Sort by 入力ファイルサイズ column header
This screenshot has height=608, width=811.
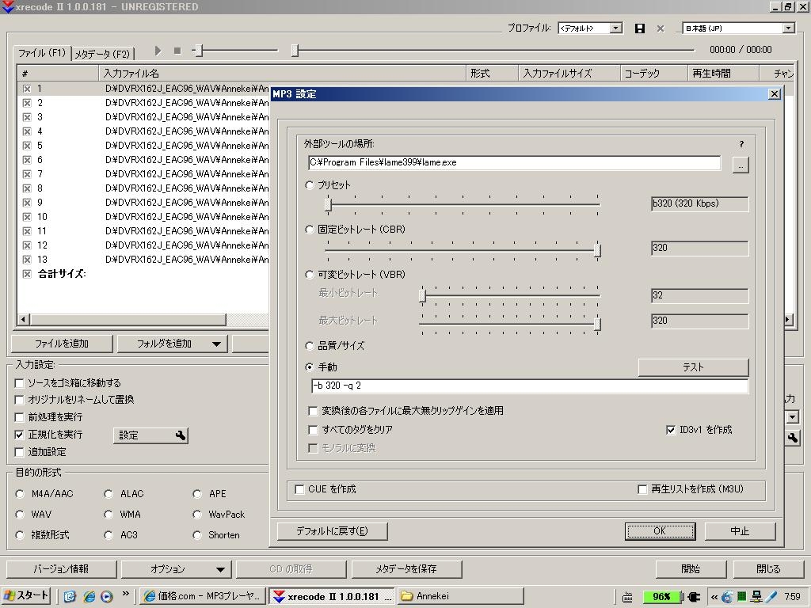[569, 74]
